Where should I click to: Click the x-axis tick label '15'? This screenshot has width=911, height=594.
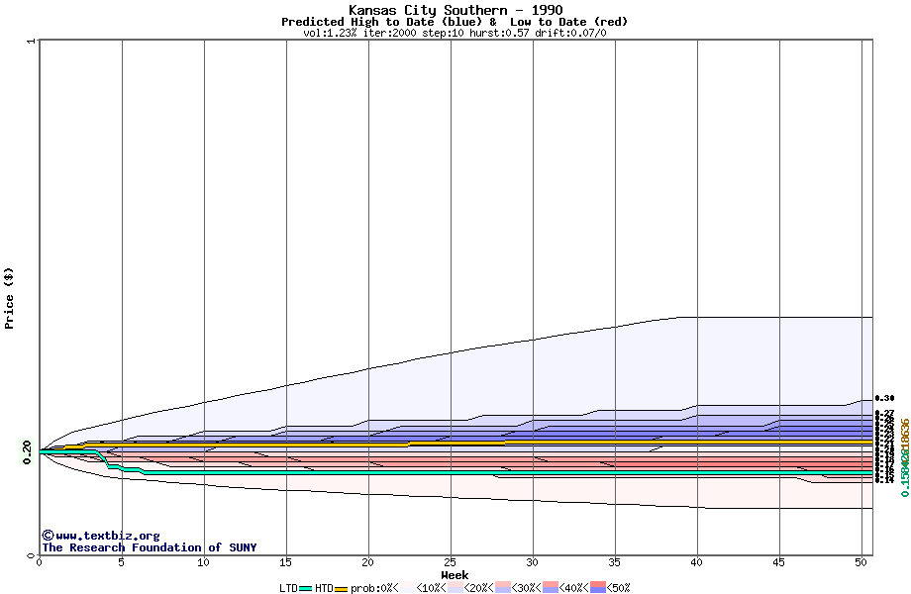tap(286, 562)
